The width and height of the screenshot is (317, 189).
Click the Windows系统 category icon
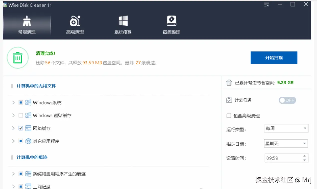[x=28, y=103]
